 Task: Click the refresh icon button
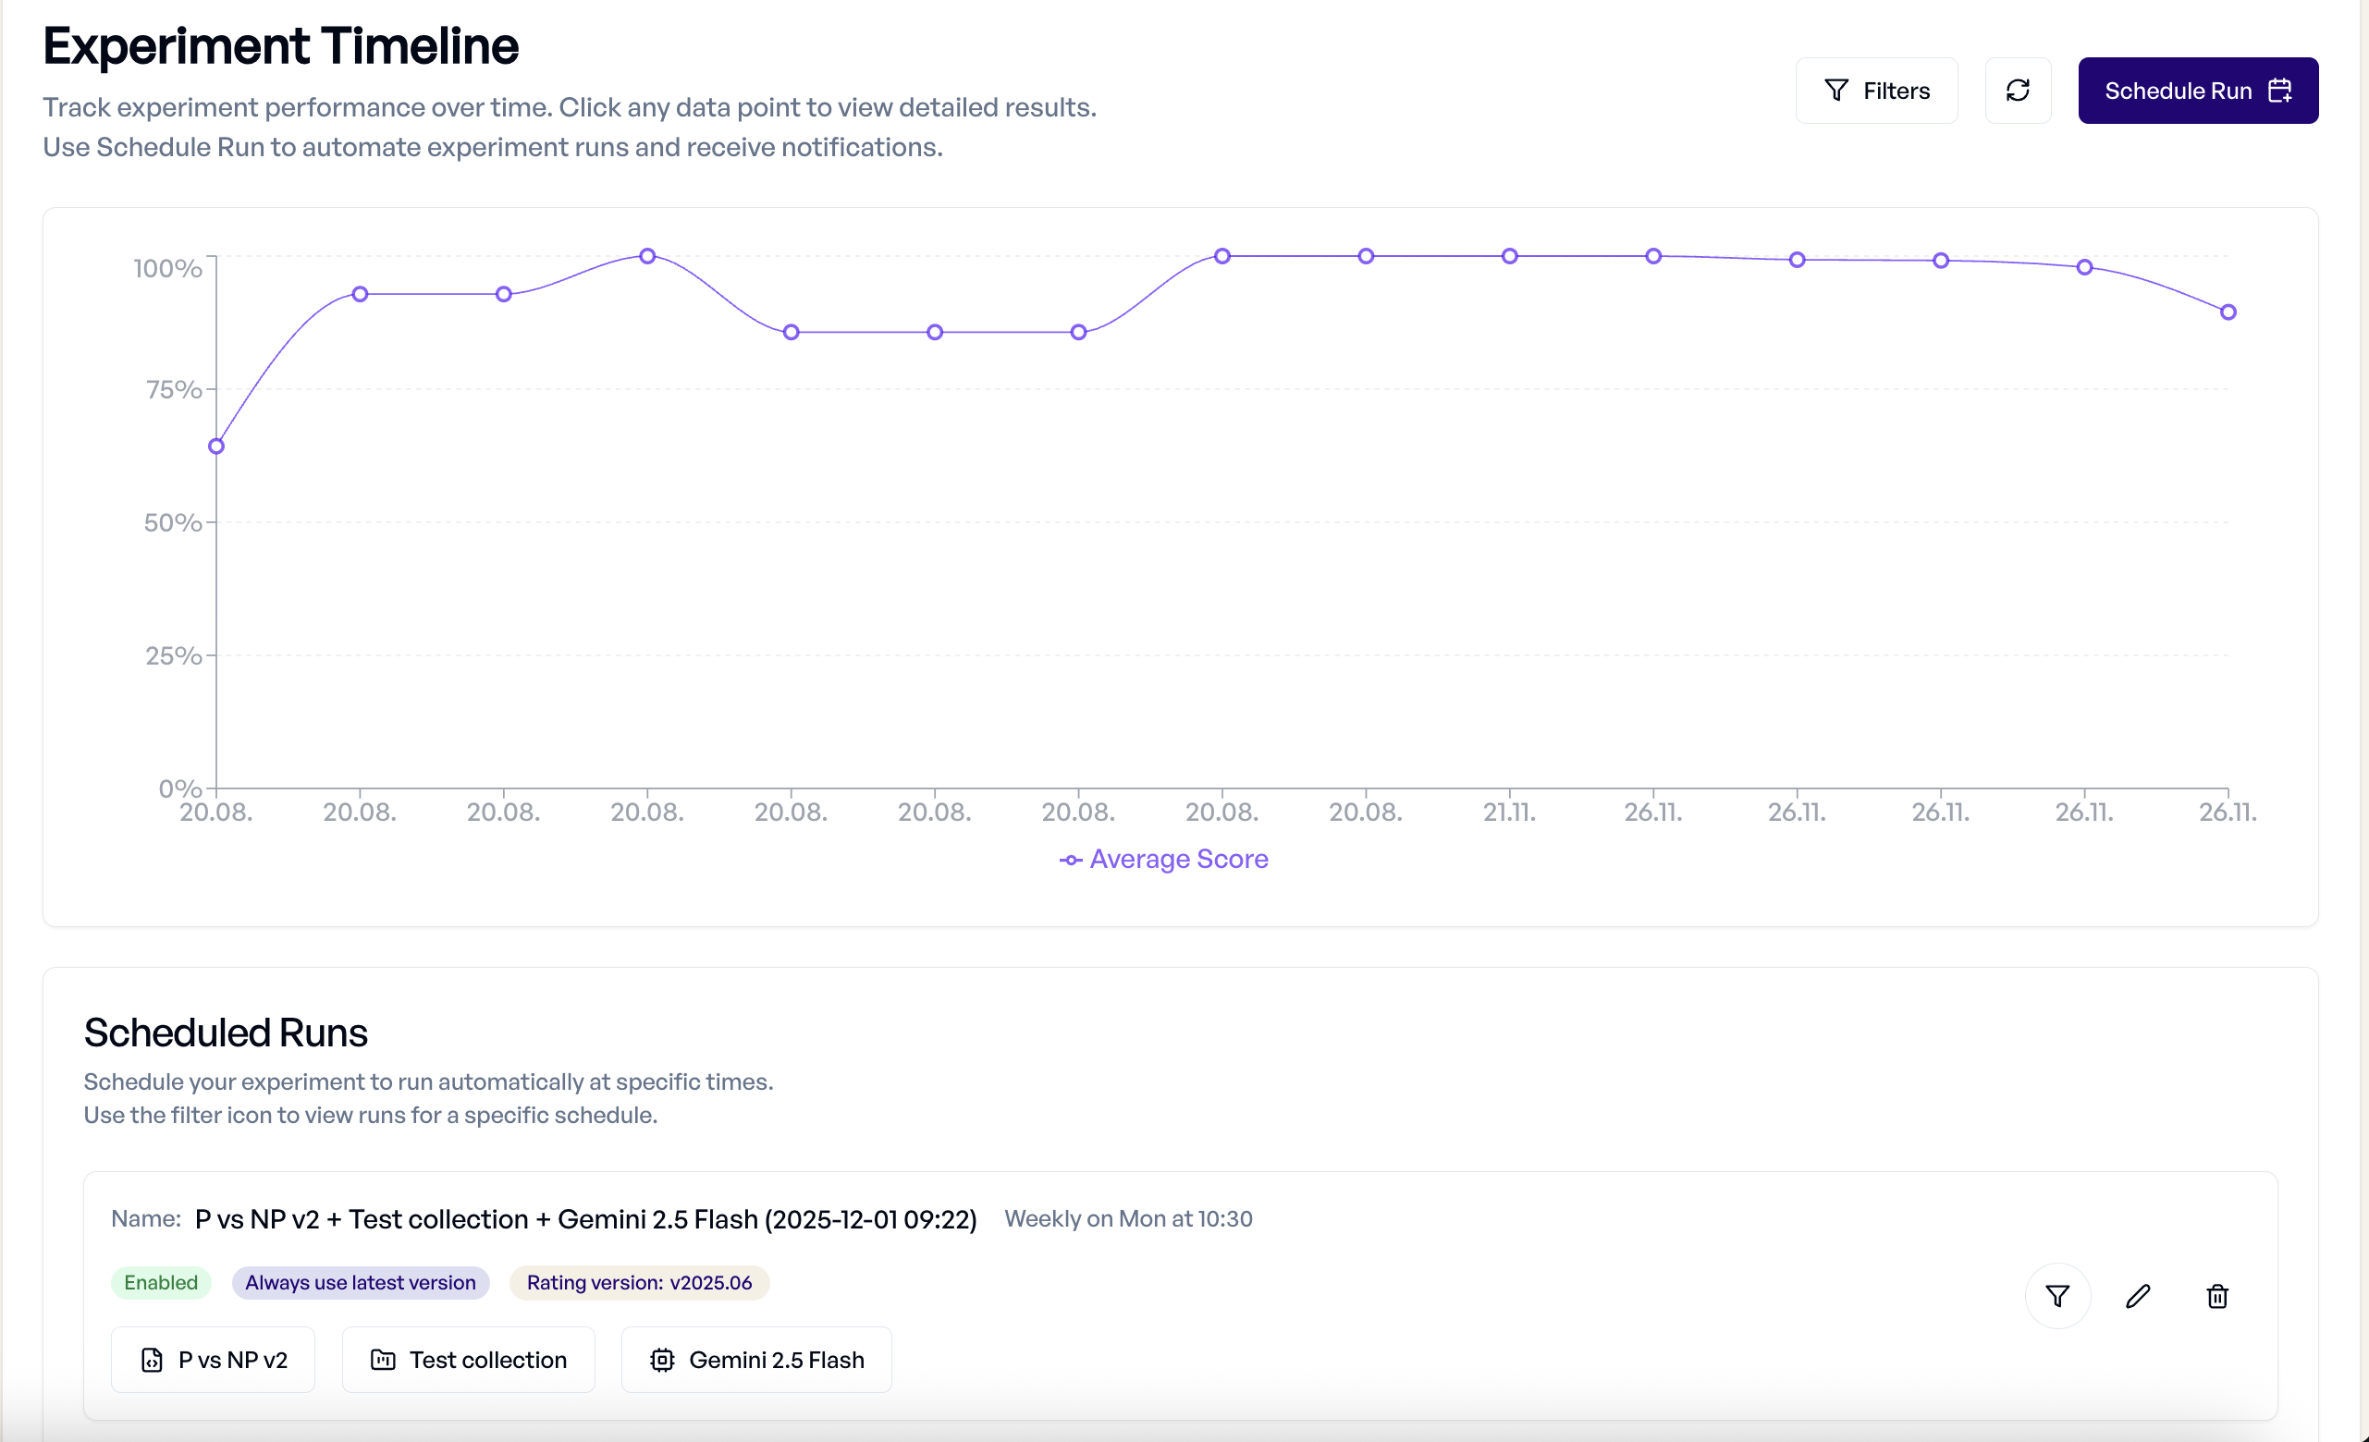tap(2017, 91)
